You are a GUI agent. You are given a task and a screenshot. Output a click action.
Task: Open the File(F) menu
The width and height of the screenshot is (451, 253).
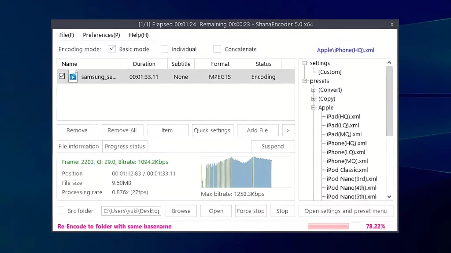coord(67,35)
